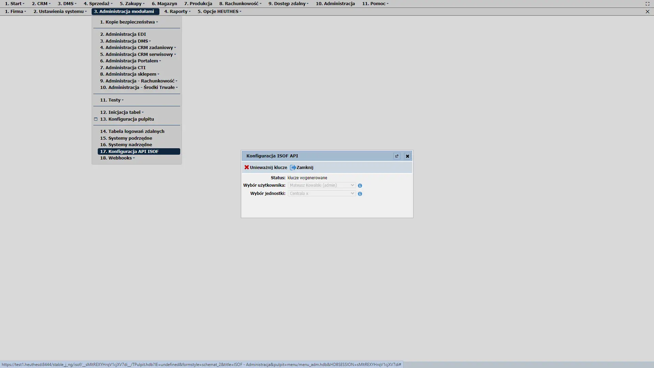The image size is (654, 368).
Task: Click the X icon closing the submenu bar
Action: tap(647, 12)
